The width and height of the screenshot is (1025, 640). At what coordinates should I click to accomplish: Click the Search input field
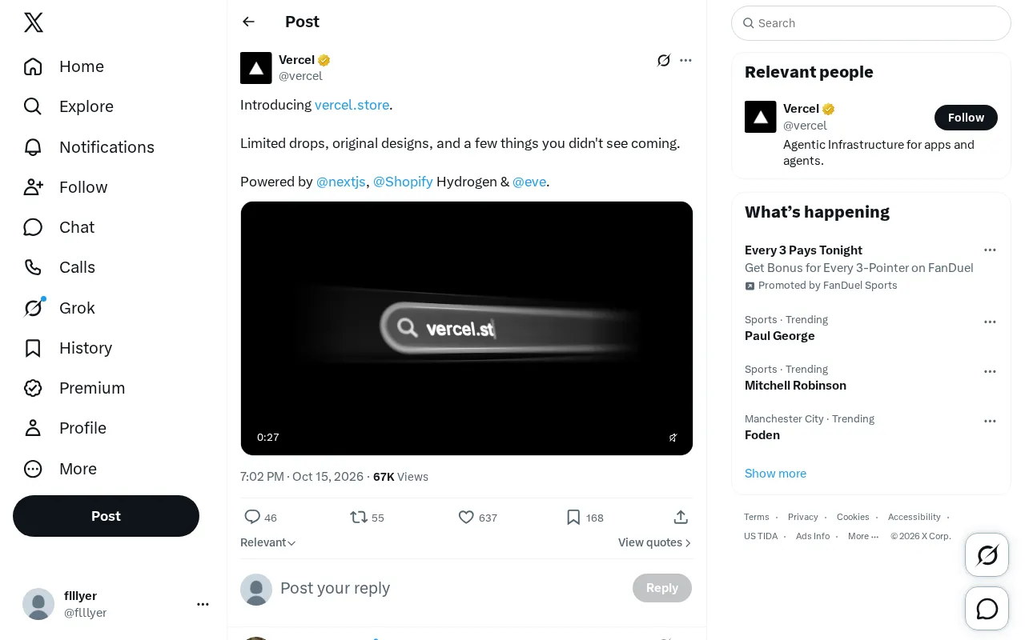pyautogui.click(x=871, y=23)
